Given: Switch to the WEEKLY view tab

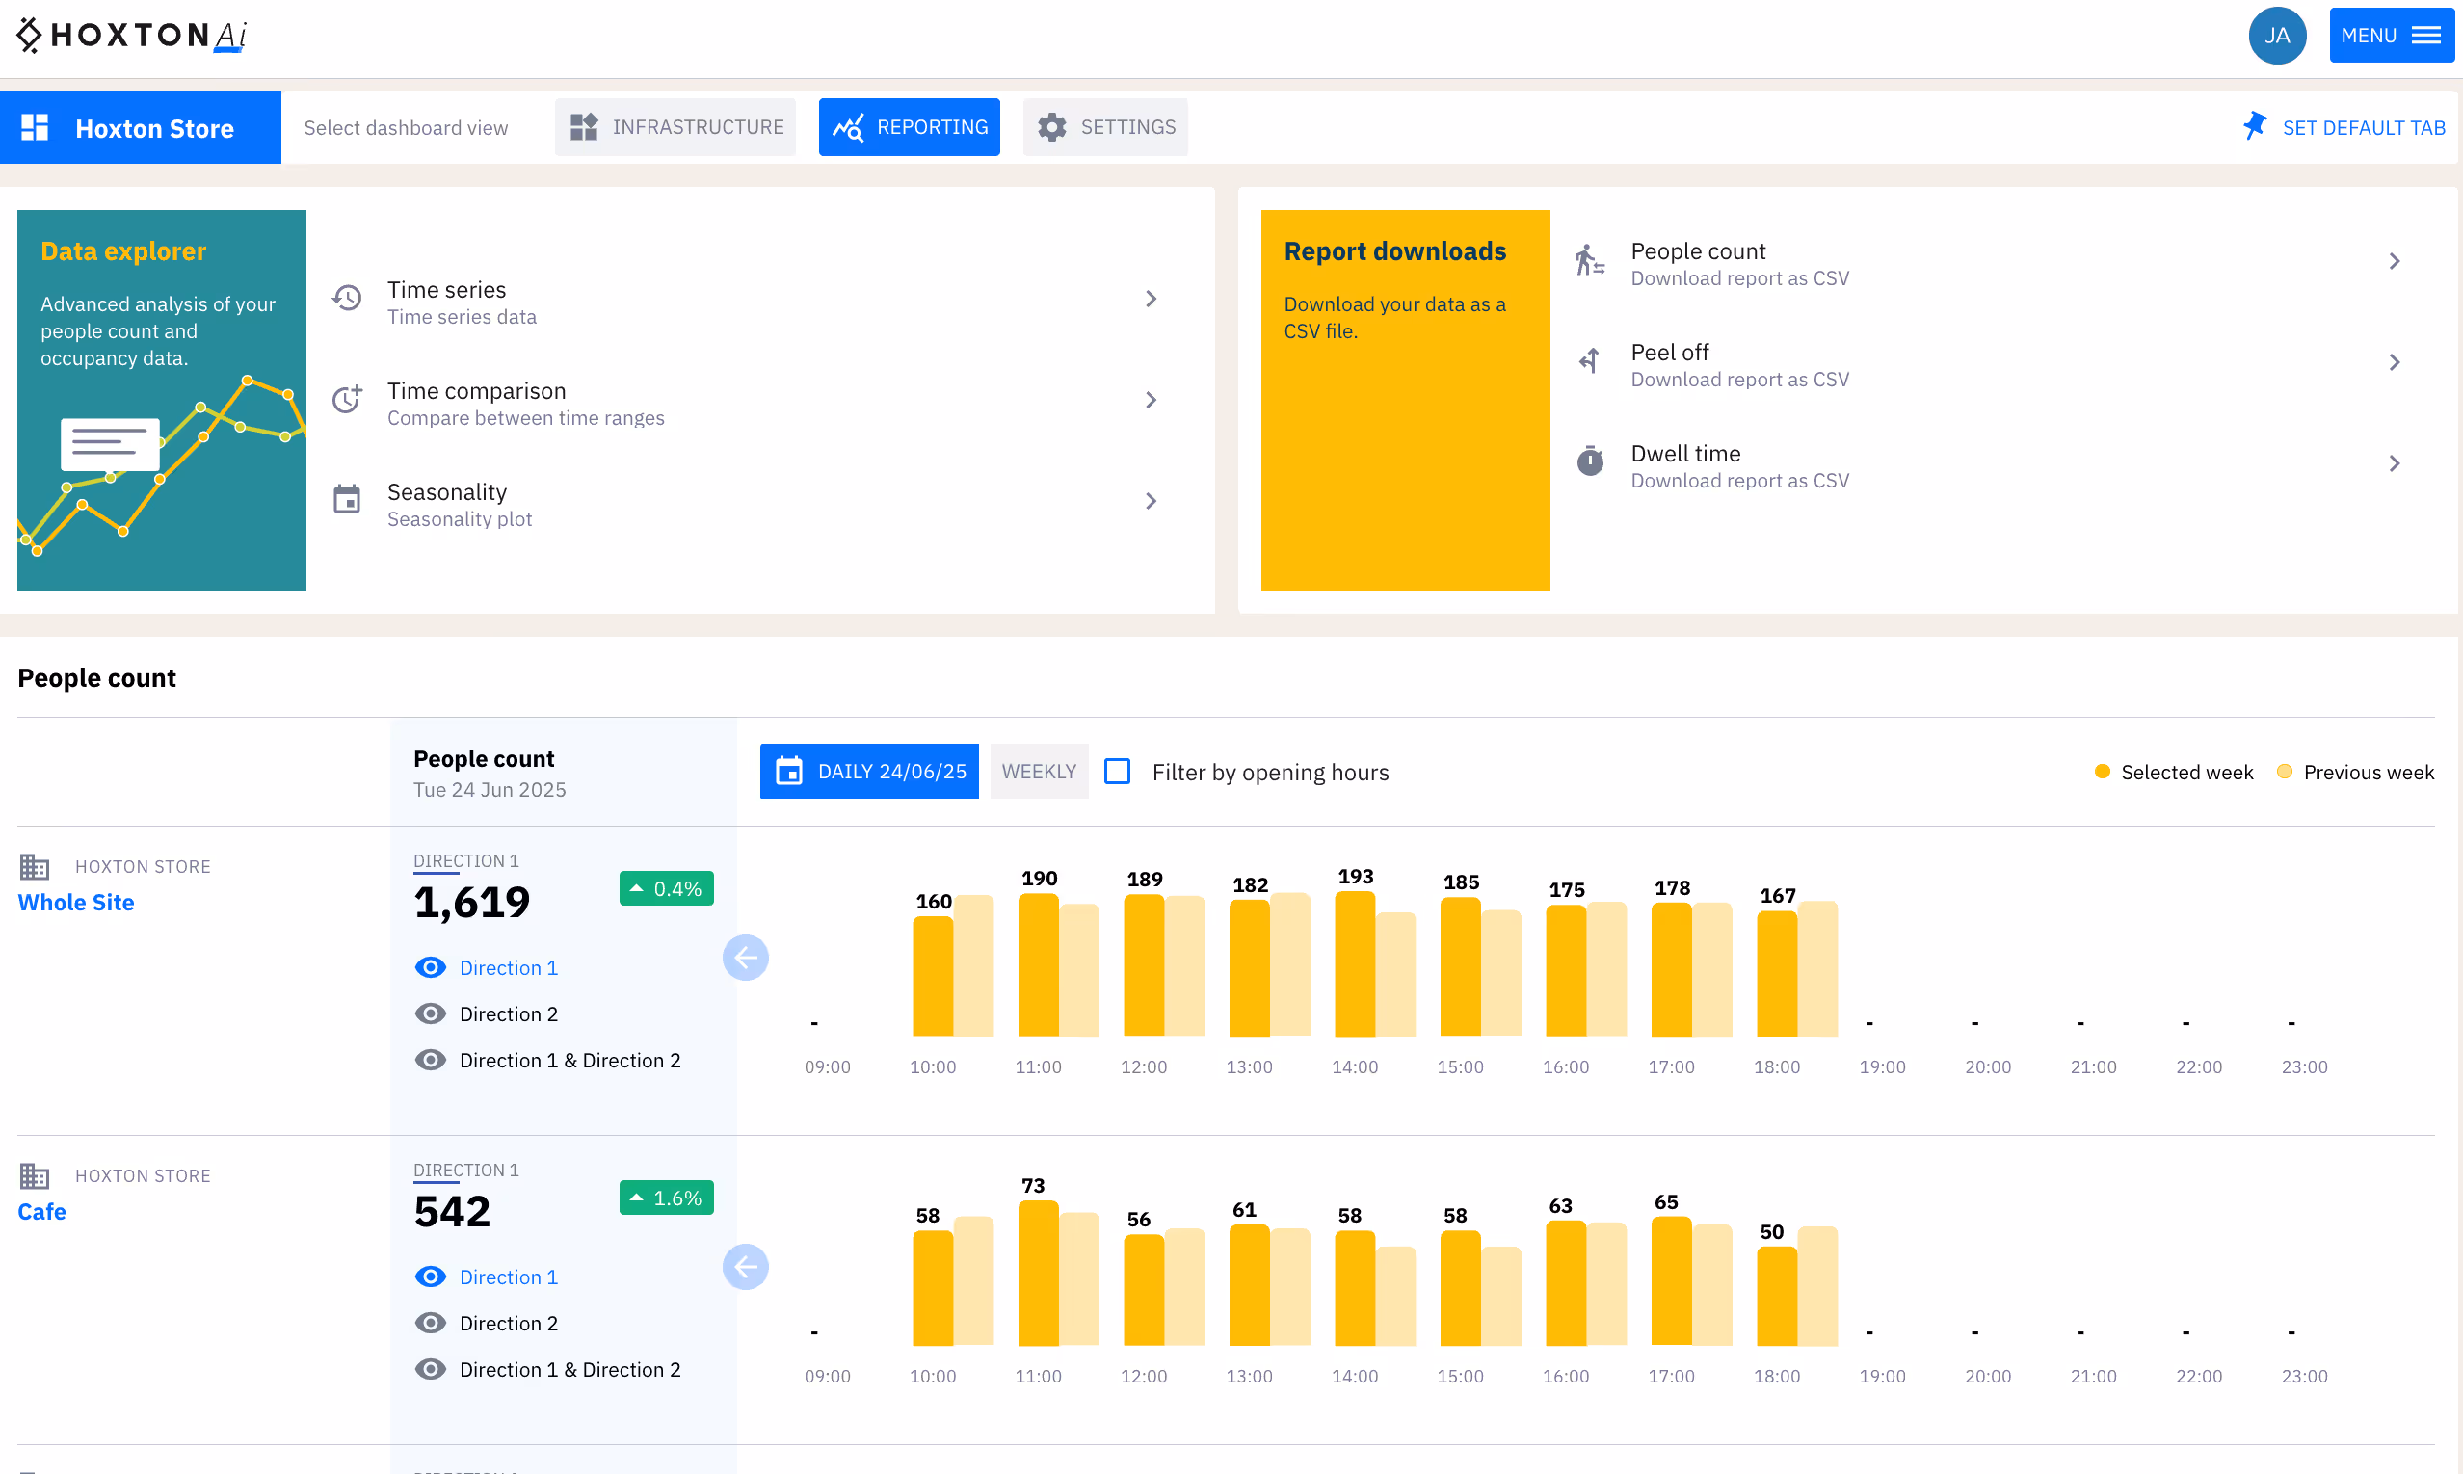Looking at the screenshot, I should [x=1038, y=771].
